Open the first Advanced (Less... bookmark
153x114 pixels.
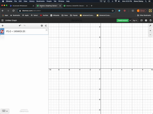point(87,15)
